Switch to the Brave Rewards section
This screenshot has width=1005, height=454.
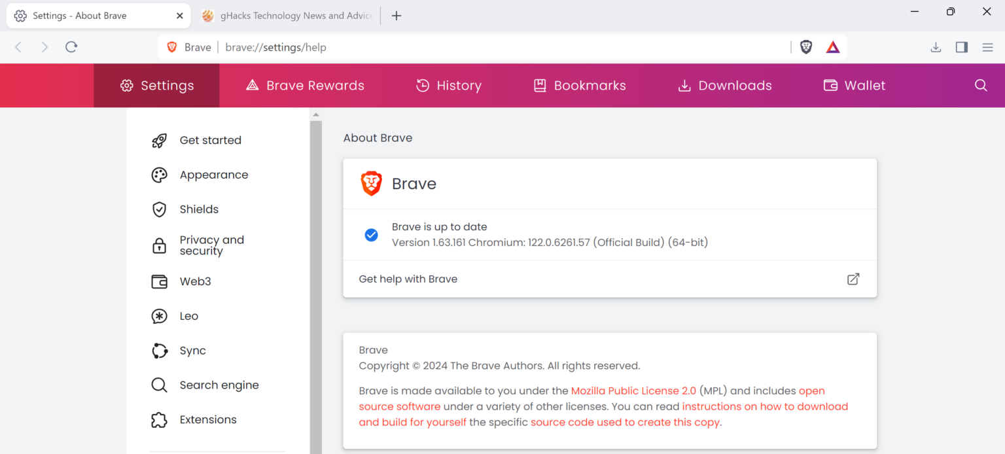(305, 85)
